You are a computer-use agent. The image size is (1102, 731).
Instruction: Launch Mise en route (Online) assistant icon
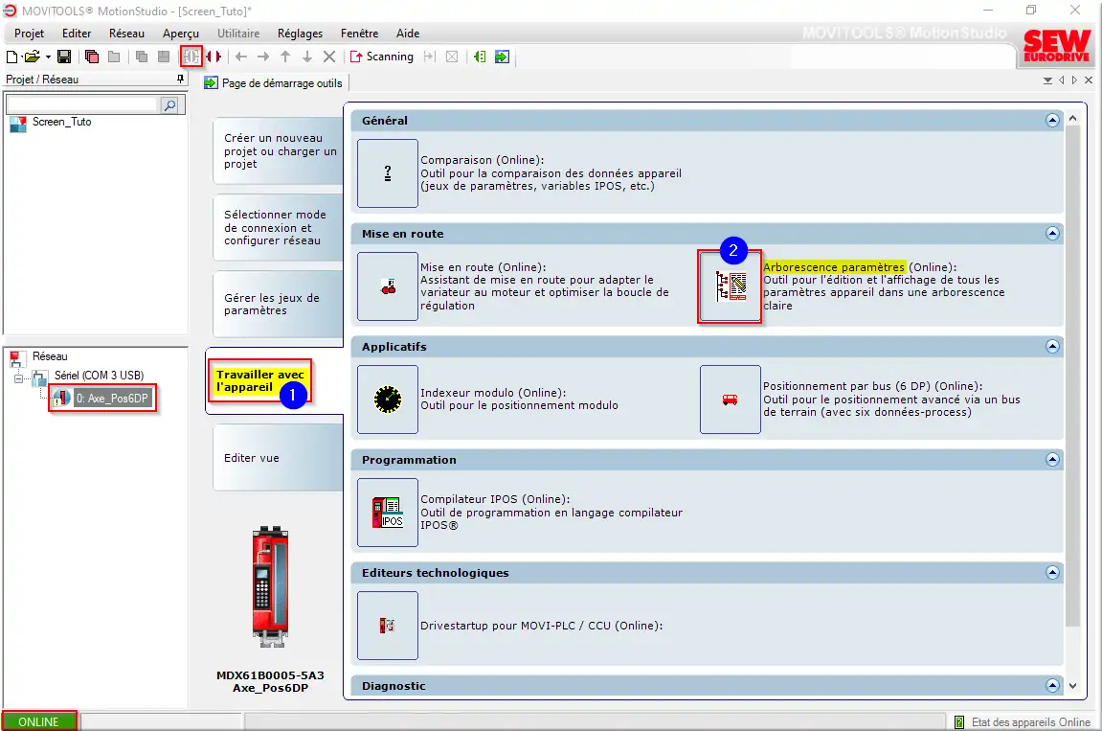click(387, 286)
